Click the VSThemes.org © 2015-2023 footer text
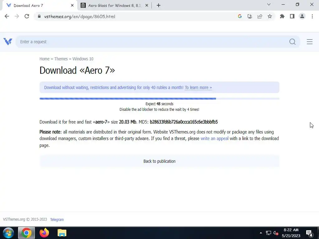The width and height of the screenshot is (319, 239). [25, 219]
